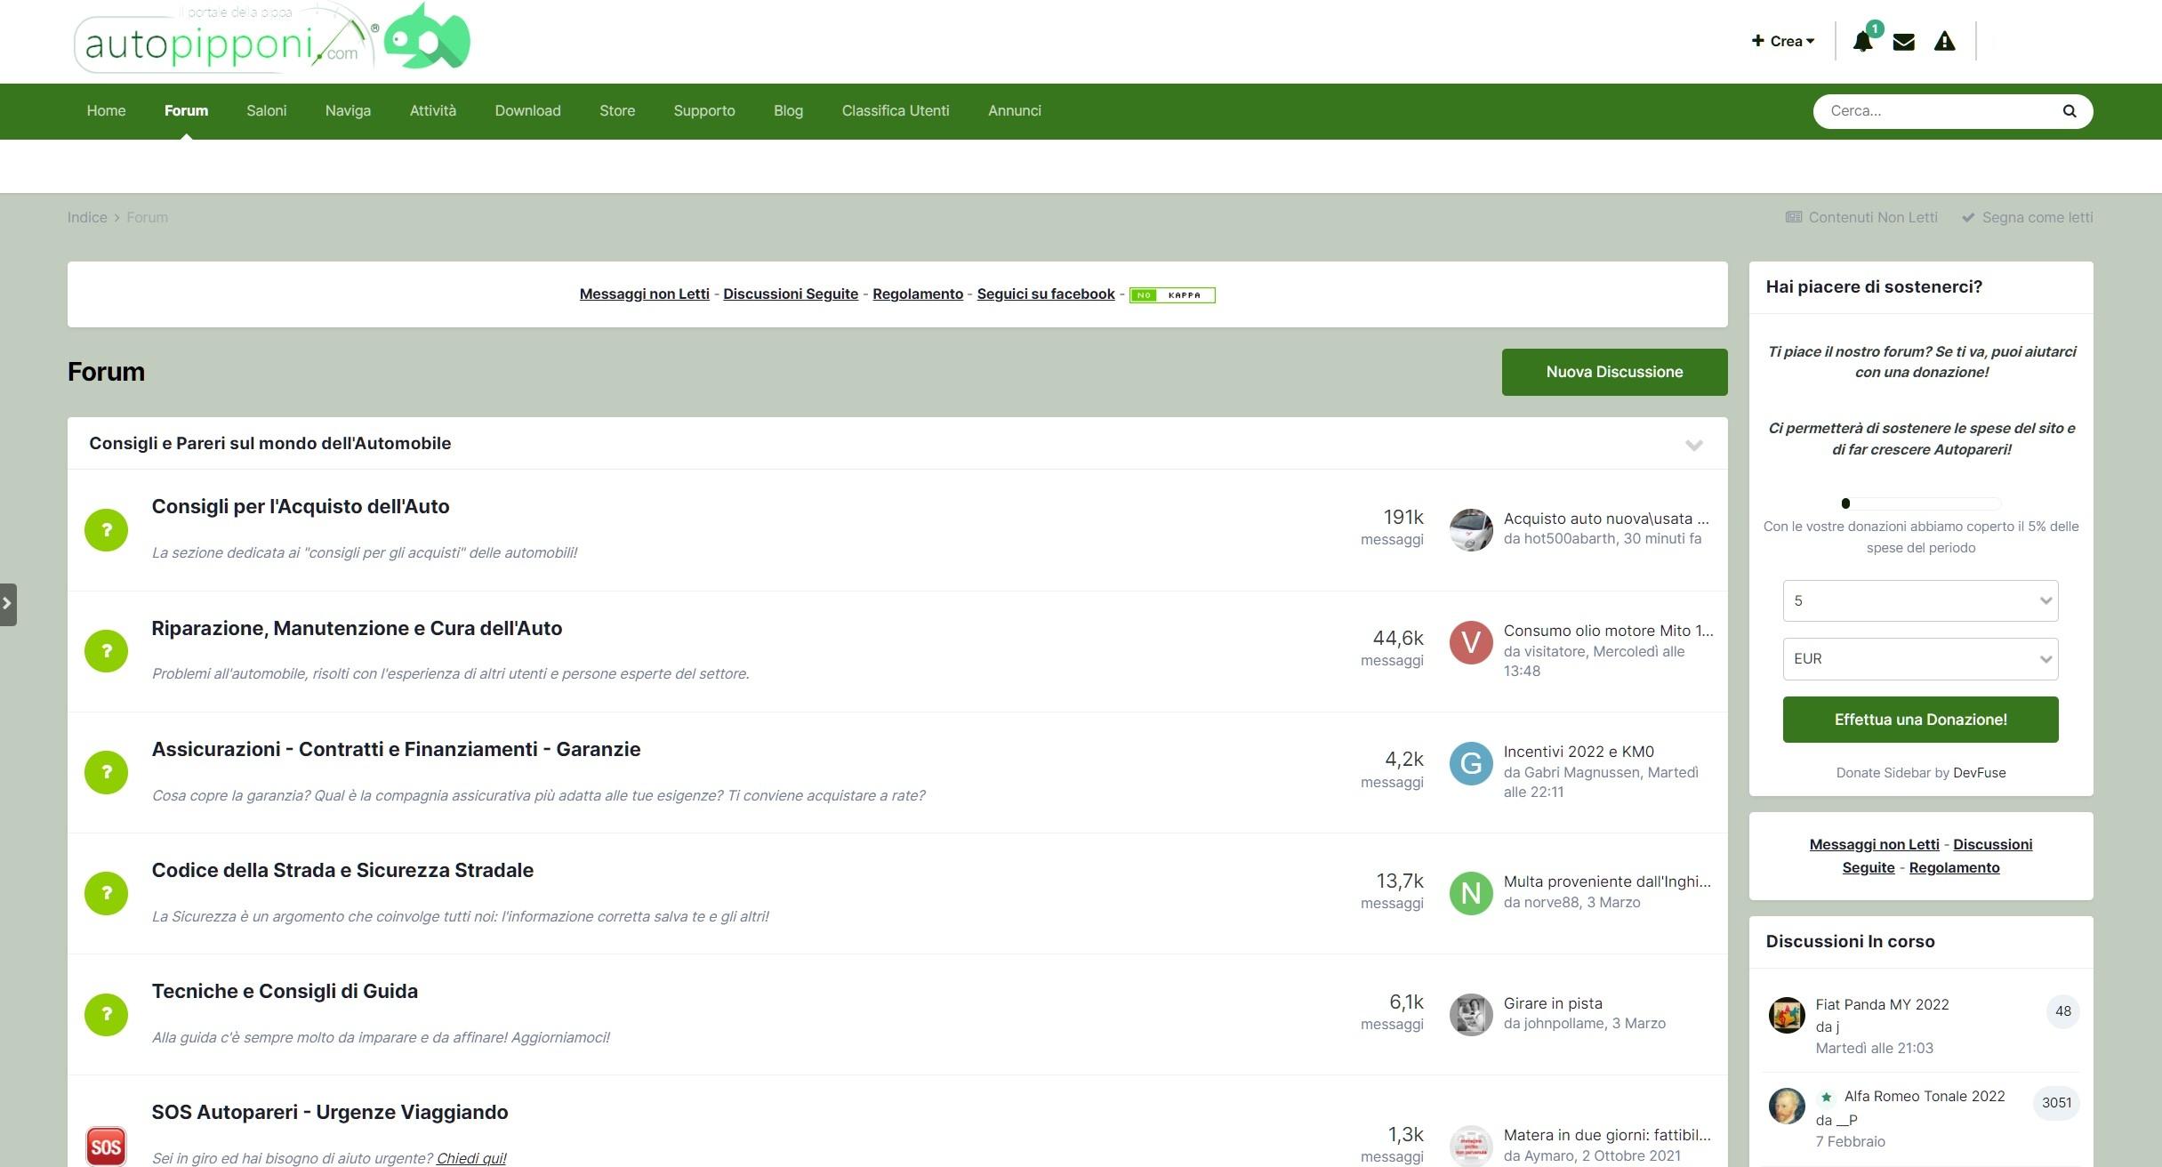Viewport: 2162px width, 1167px height.
Task: Click the autopipponi site logo
Action: 271,40
